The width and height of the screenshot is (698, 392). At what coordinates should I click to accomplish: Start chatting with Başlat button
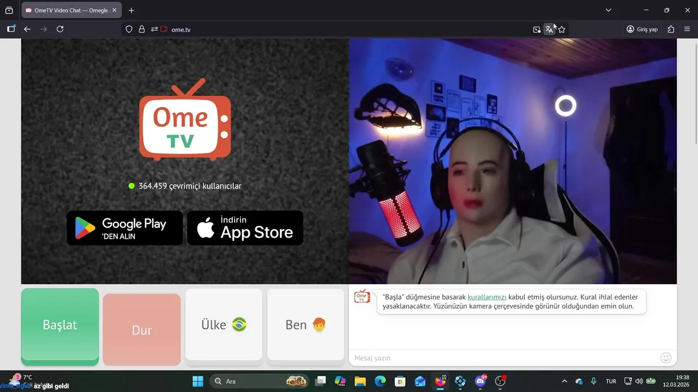60,326
